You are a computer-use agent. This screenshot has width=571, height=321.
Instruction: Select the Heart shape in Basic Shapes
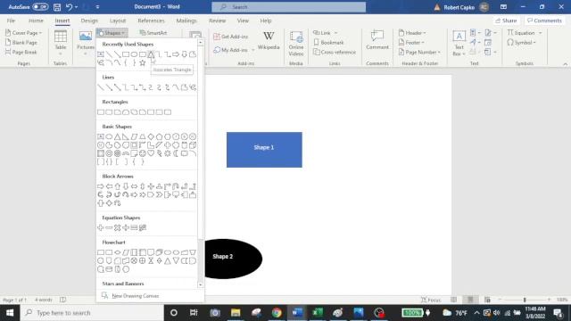tap(151, 153)
